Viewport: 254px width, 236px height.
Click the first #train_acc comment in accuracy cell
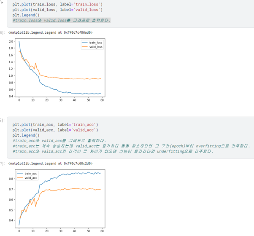[59, 141]
